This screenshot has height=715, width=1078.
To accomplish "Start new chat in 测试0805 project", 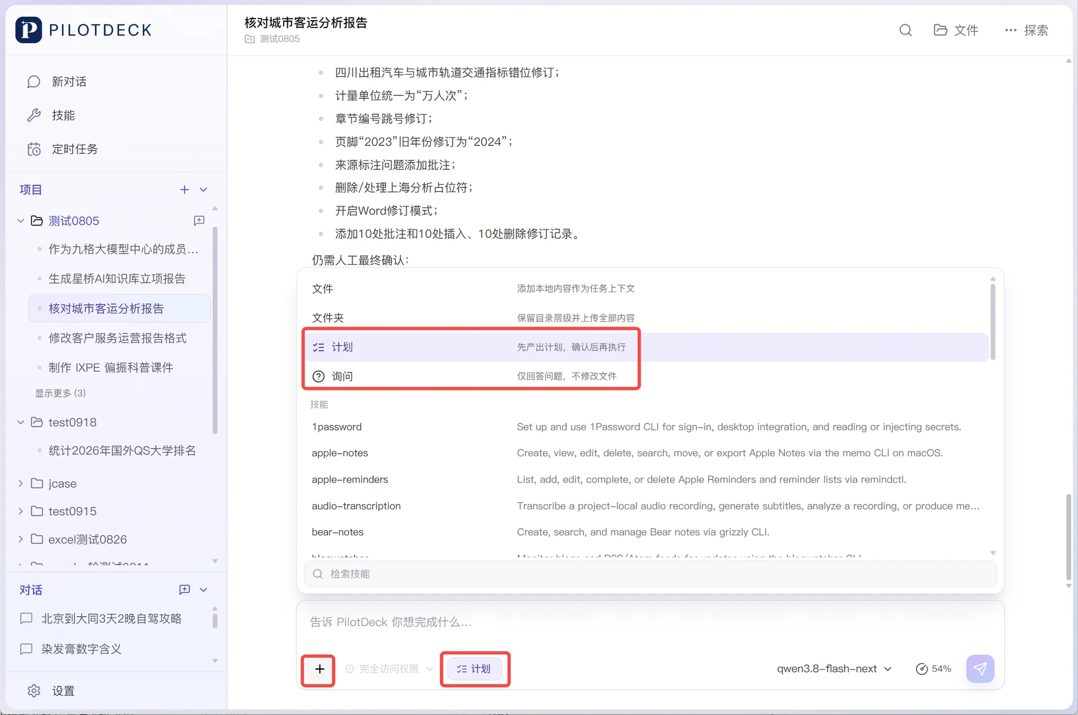I will pyautogui.click(x=199, y=221).
